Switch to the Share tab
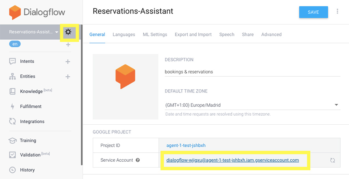This screenshot has height=179, width=349. pos(248,35)
